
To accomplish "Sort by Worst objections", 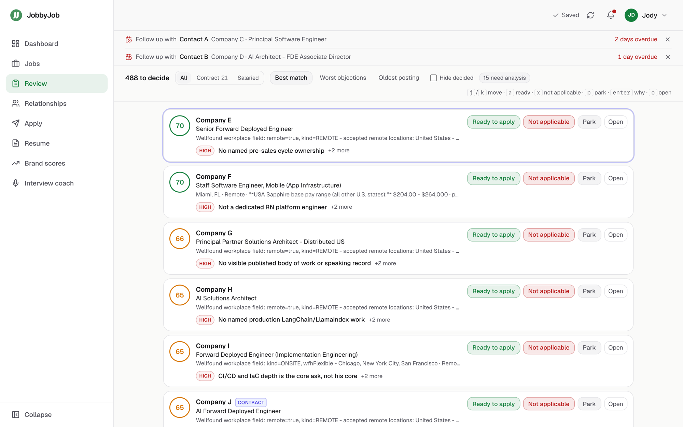I will coord(343,78).
